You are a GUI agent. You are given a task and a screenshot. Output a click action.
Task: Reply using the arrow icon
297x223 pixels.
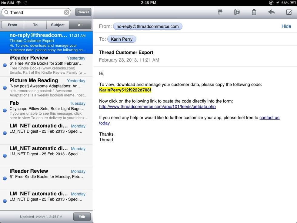[x=272, y=12]
